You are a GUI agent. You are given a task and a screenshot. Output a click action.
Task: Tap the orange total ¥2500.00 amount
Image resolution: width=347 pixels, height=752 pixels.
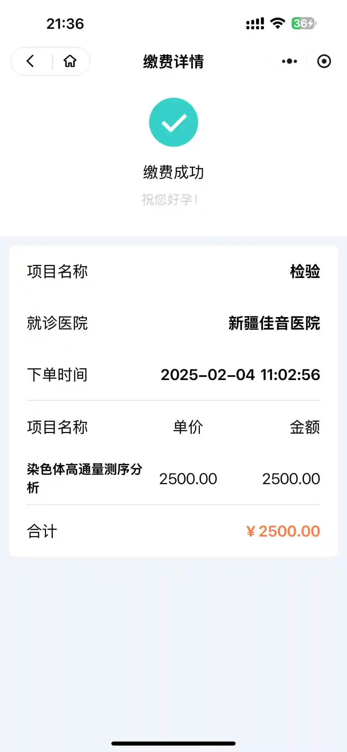point(283,531)
